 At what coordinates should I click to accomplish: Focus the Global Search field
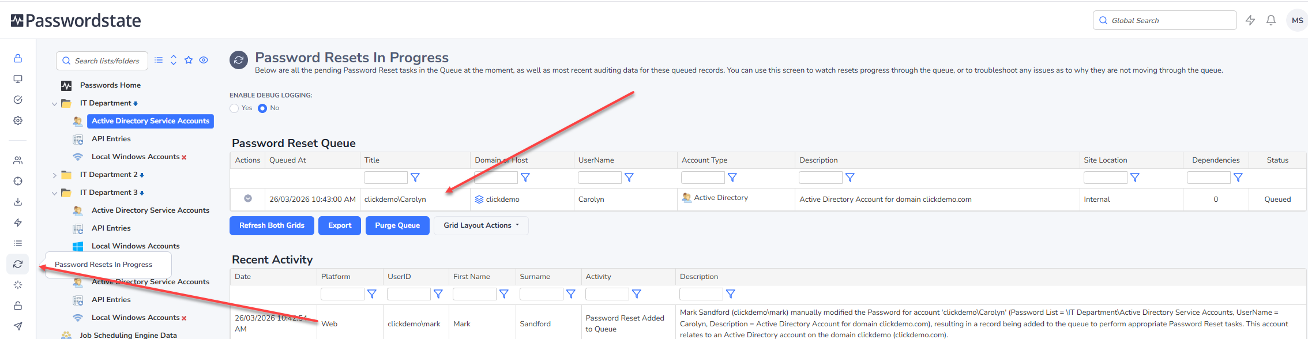1164,20
